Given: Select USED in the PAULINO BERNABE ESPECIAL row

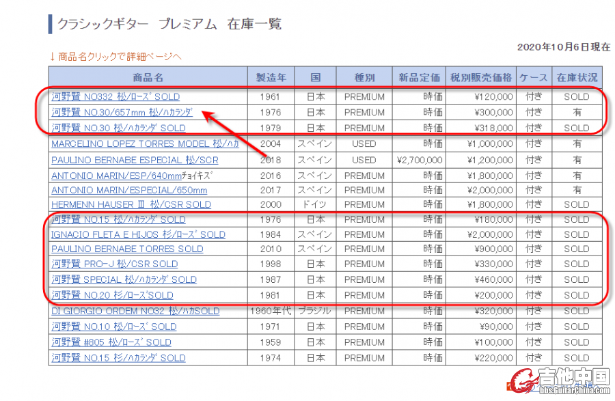Looking at the screenshot, I should click(x=364, y=161).
